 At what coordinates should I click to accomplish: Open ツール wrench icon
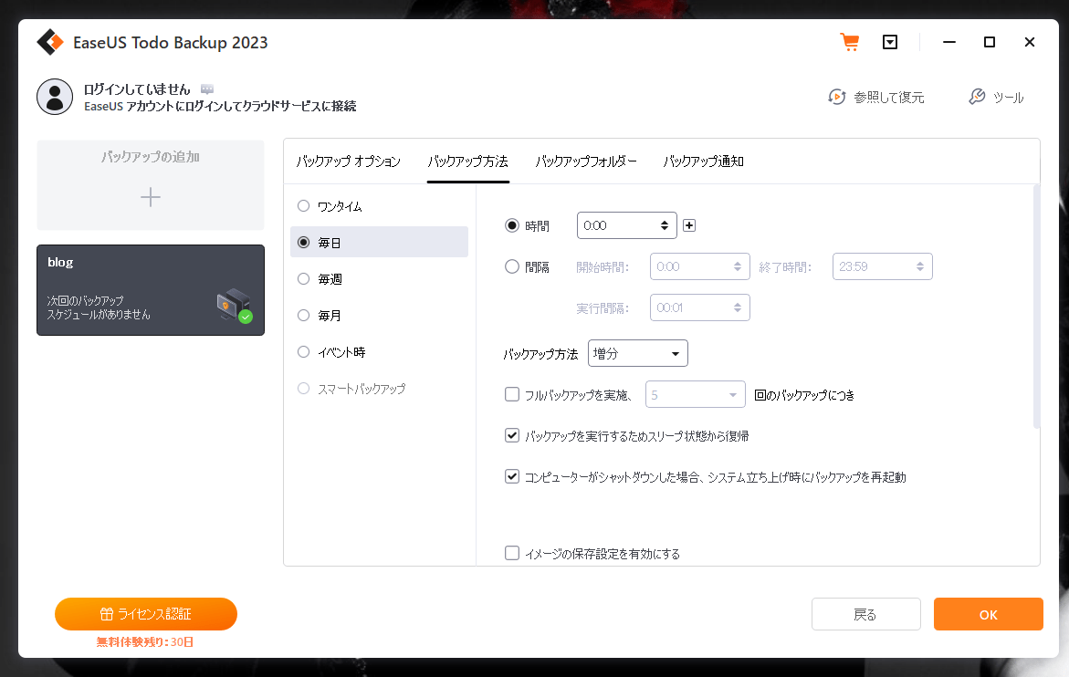tap(977, 97)
